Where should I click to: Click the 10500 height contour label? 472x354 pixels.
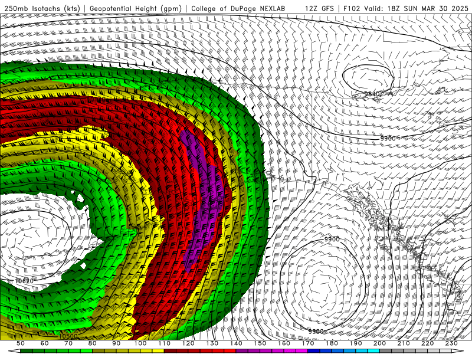point(68,336)
